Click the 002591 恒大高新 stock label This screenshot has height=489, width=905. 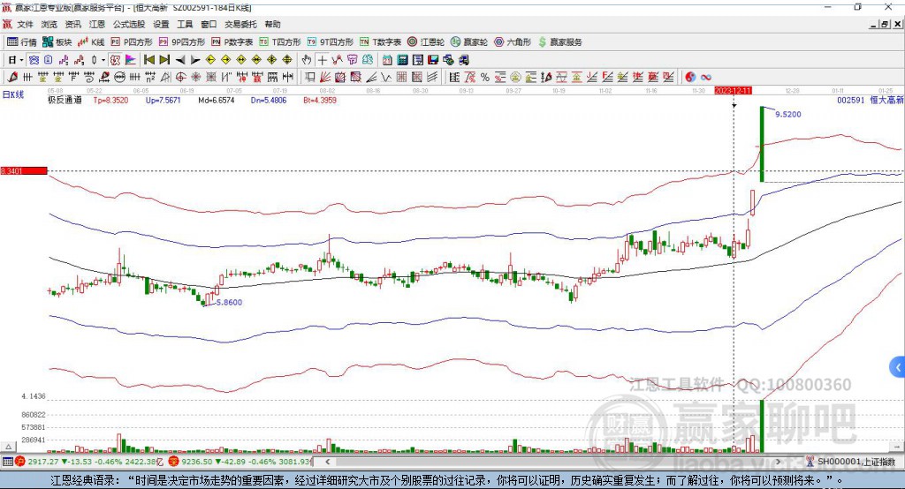tap(871, 101)
